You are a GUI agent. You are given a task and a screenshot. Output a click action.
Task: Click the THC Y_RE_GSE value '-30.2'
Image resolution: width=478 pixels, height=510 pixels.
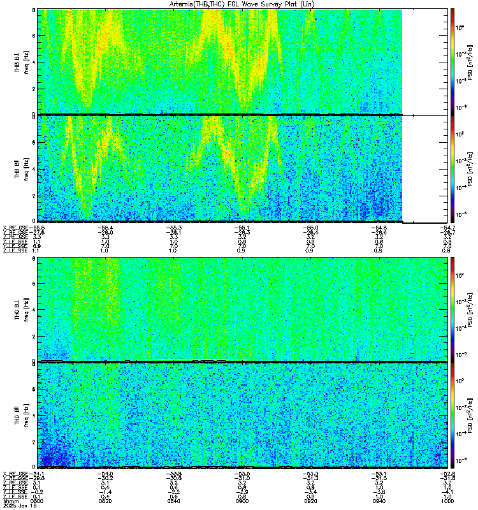pos(105,478)
